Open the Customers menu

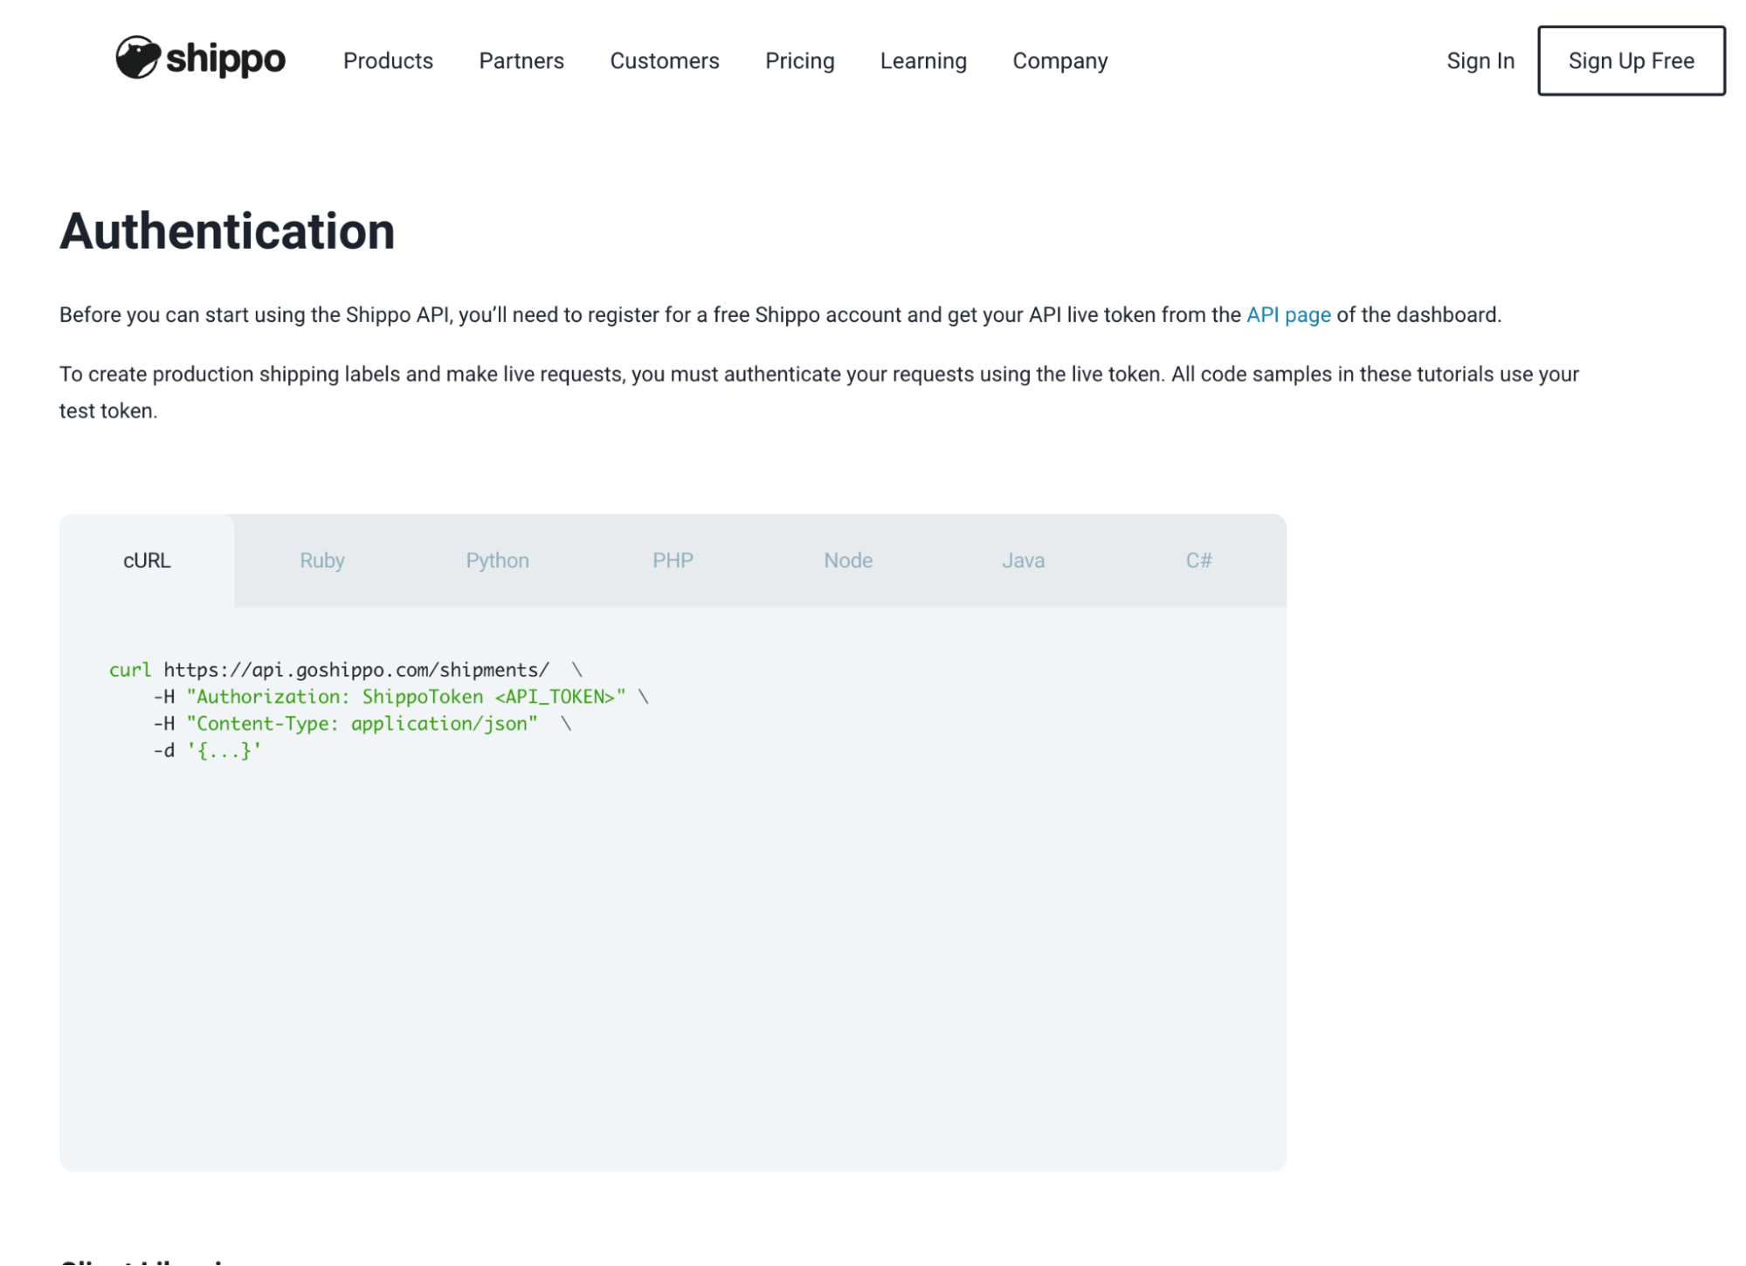[664, 61]
